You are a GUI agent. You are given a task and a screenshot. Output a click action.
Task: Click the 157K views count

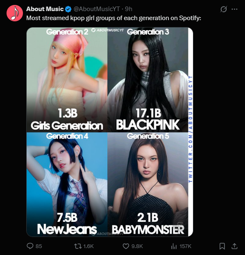(186, 246)
